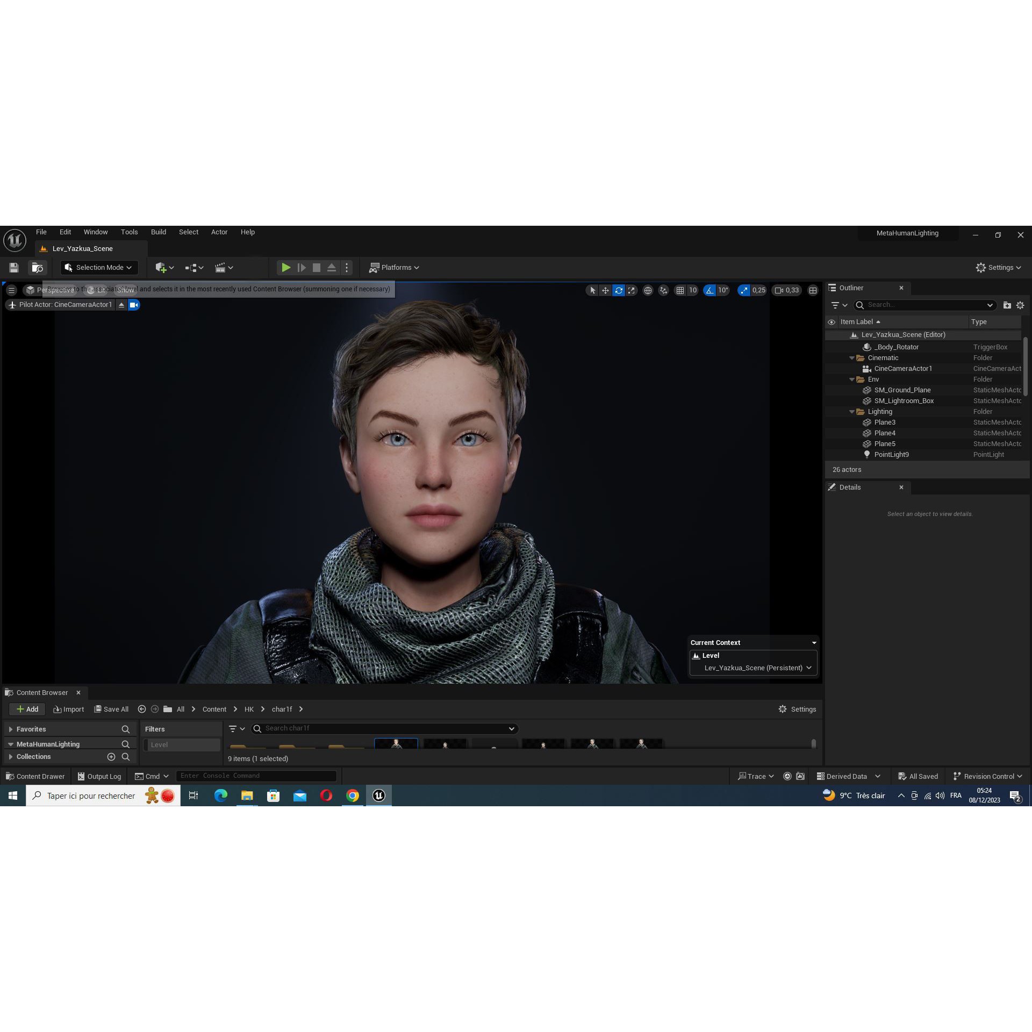This screenshot has height=1032, width=1032.
Task: Click the Enter Console Command field
Action: tap(256, 776)
